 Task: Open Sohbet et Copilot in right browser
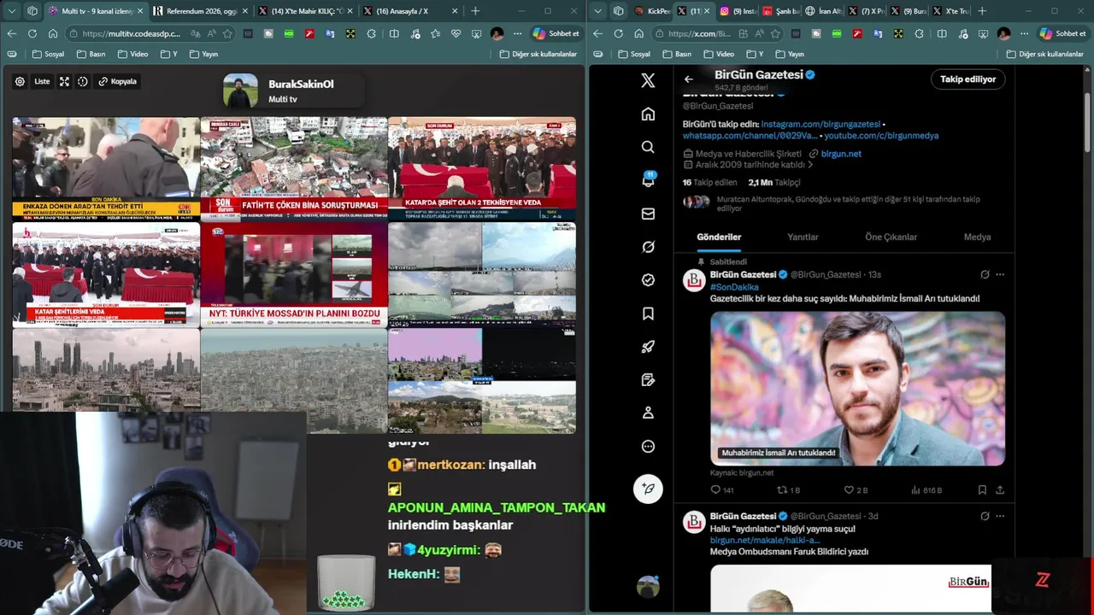pos(1062,33)
